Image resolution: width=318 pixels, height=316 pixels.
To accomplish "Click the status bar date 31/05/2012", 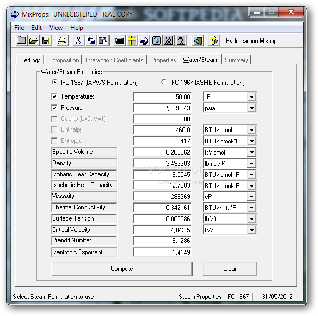I will coord(277,297).
